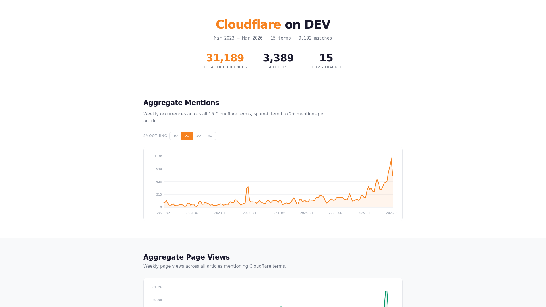
Task: Click the SMOOTHING label
Action: tap(155, 136)
